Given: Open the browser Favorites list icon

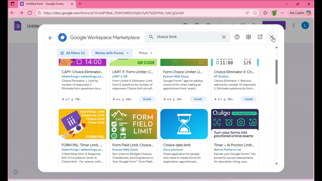Looking at the screenshot, I should tap(265, 13).
